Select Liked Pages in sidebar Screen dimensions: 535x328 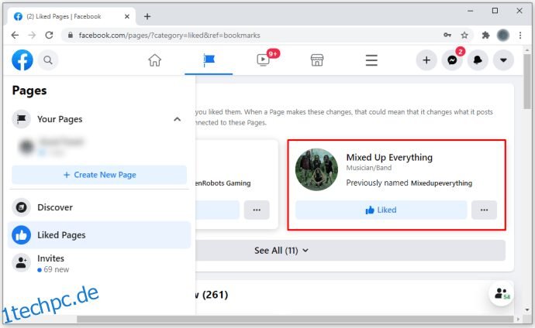click(99, 234)
